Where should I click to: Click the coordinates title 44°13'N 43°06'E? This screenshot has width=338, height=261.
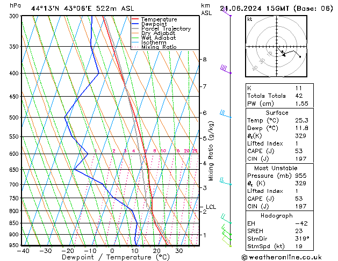pyautogui.click(x=61, y=9)
